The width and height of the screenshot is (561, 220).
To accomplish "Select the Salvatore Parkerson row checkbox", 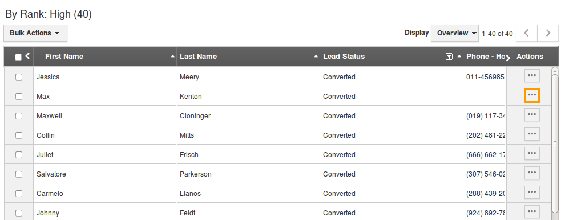I will click(19, 174).
